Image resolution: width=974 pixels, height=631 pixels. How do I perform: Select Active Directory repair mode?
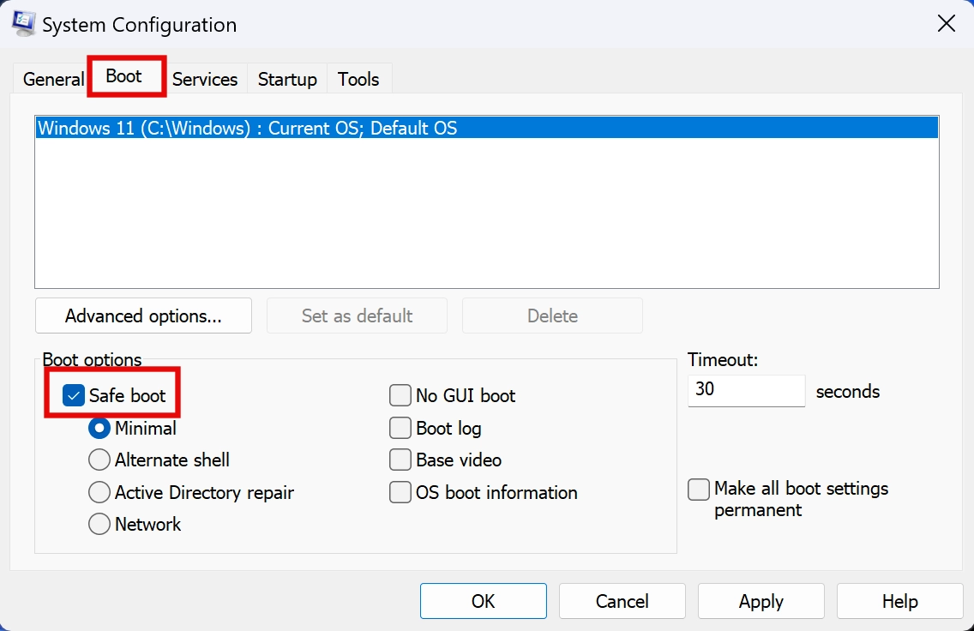pyautogui.click(x=99, y=492)
